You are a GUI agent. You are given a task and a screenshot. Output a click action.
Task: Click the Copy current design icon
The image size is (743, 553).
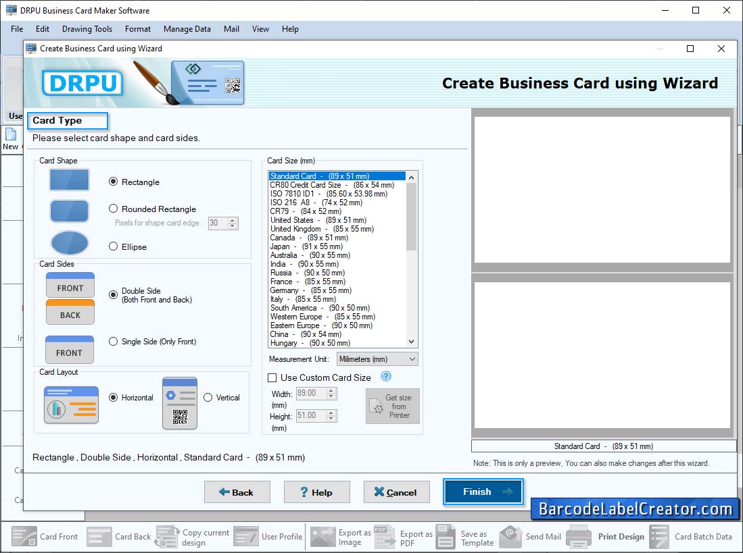coord(167,536)
